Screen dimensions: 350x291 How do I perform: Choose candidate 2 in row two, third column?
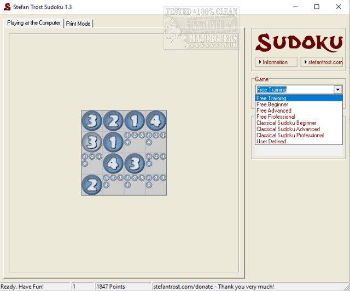tap(135, 135)
